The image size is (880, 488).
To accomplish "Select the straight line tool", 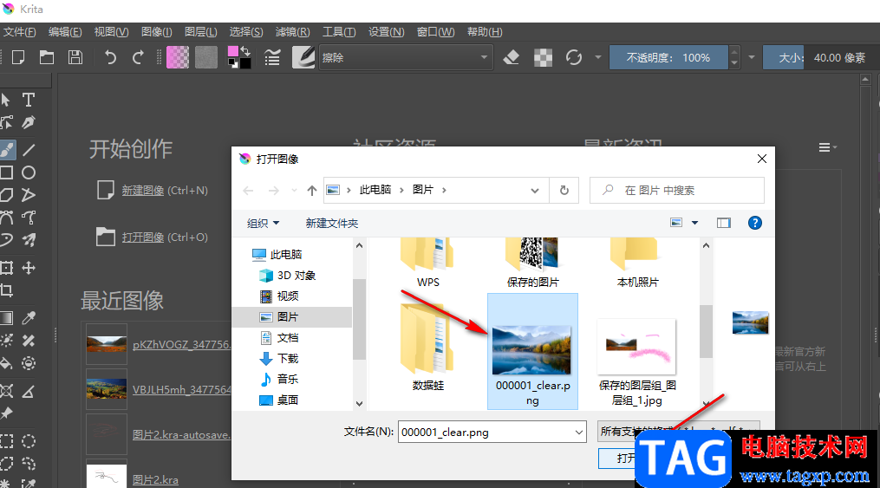I will (28, 150).
